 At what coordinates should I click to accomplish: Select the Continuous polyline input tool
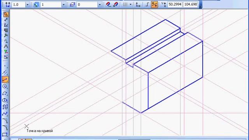5,107
